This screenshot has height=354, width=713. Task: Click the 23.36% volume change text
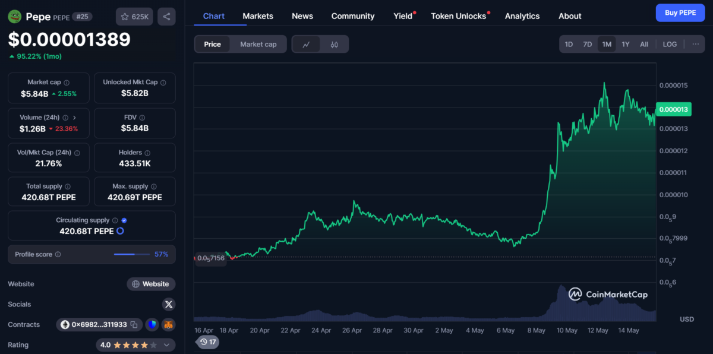[x=67, y=129]
